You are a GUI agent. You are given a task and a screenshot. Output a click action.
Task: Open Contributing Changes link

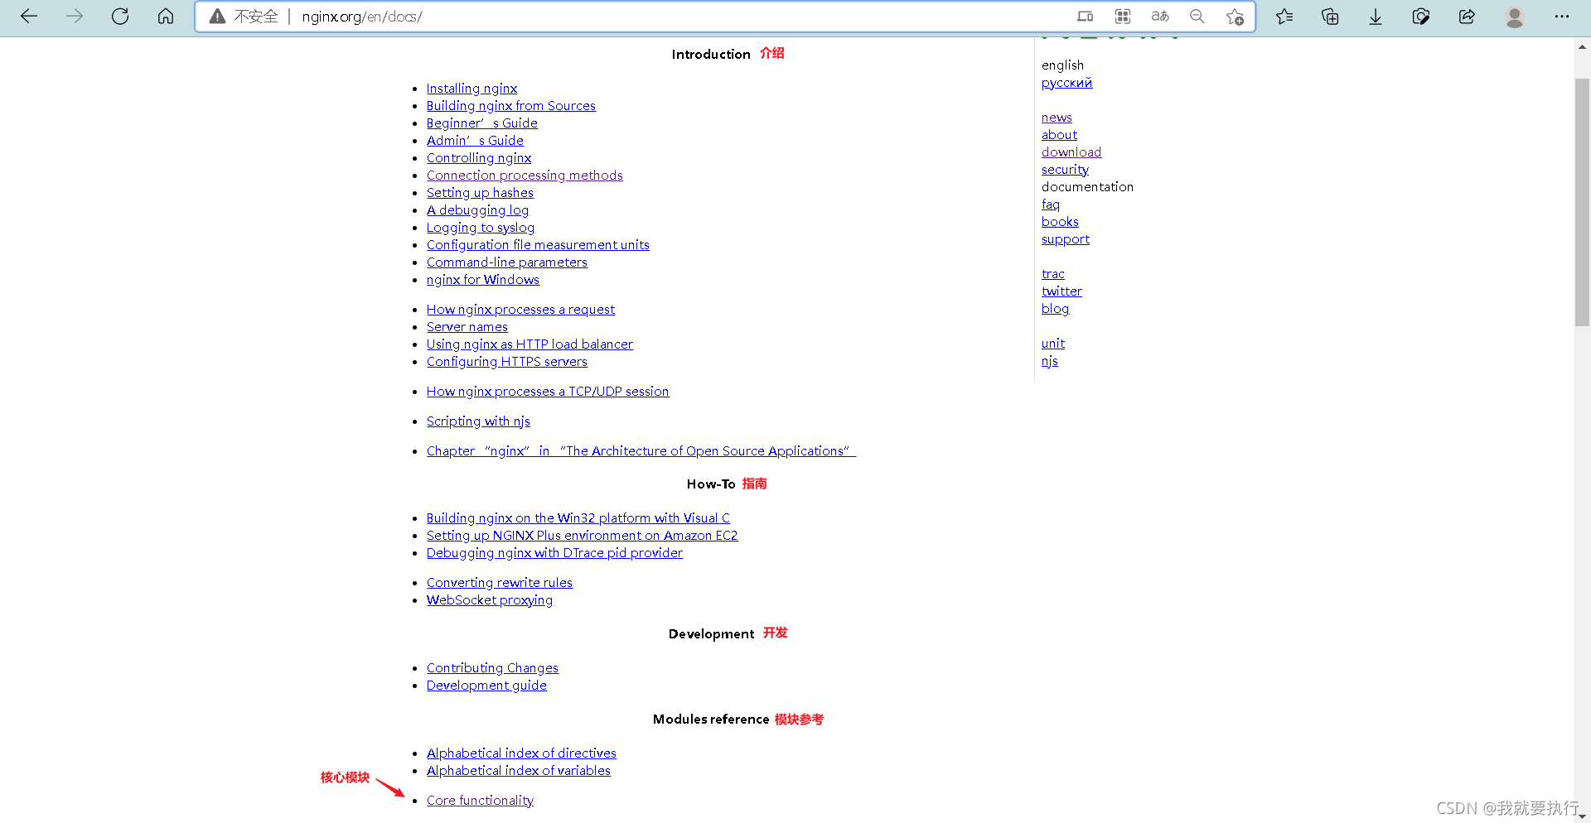point(492,668)
